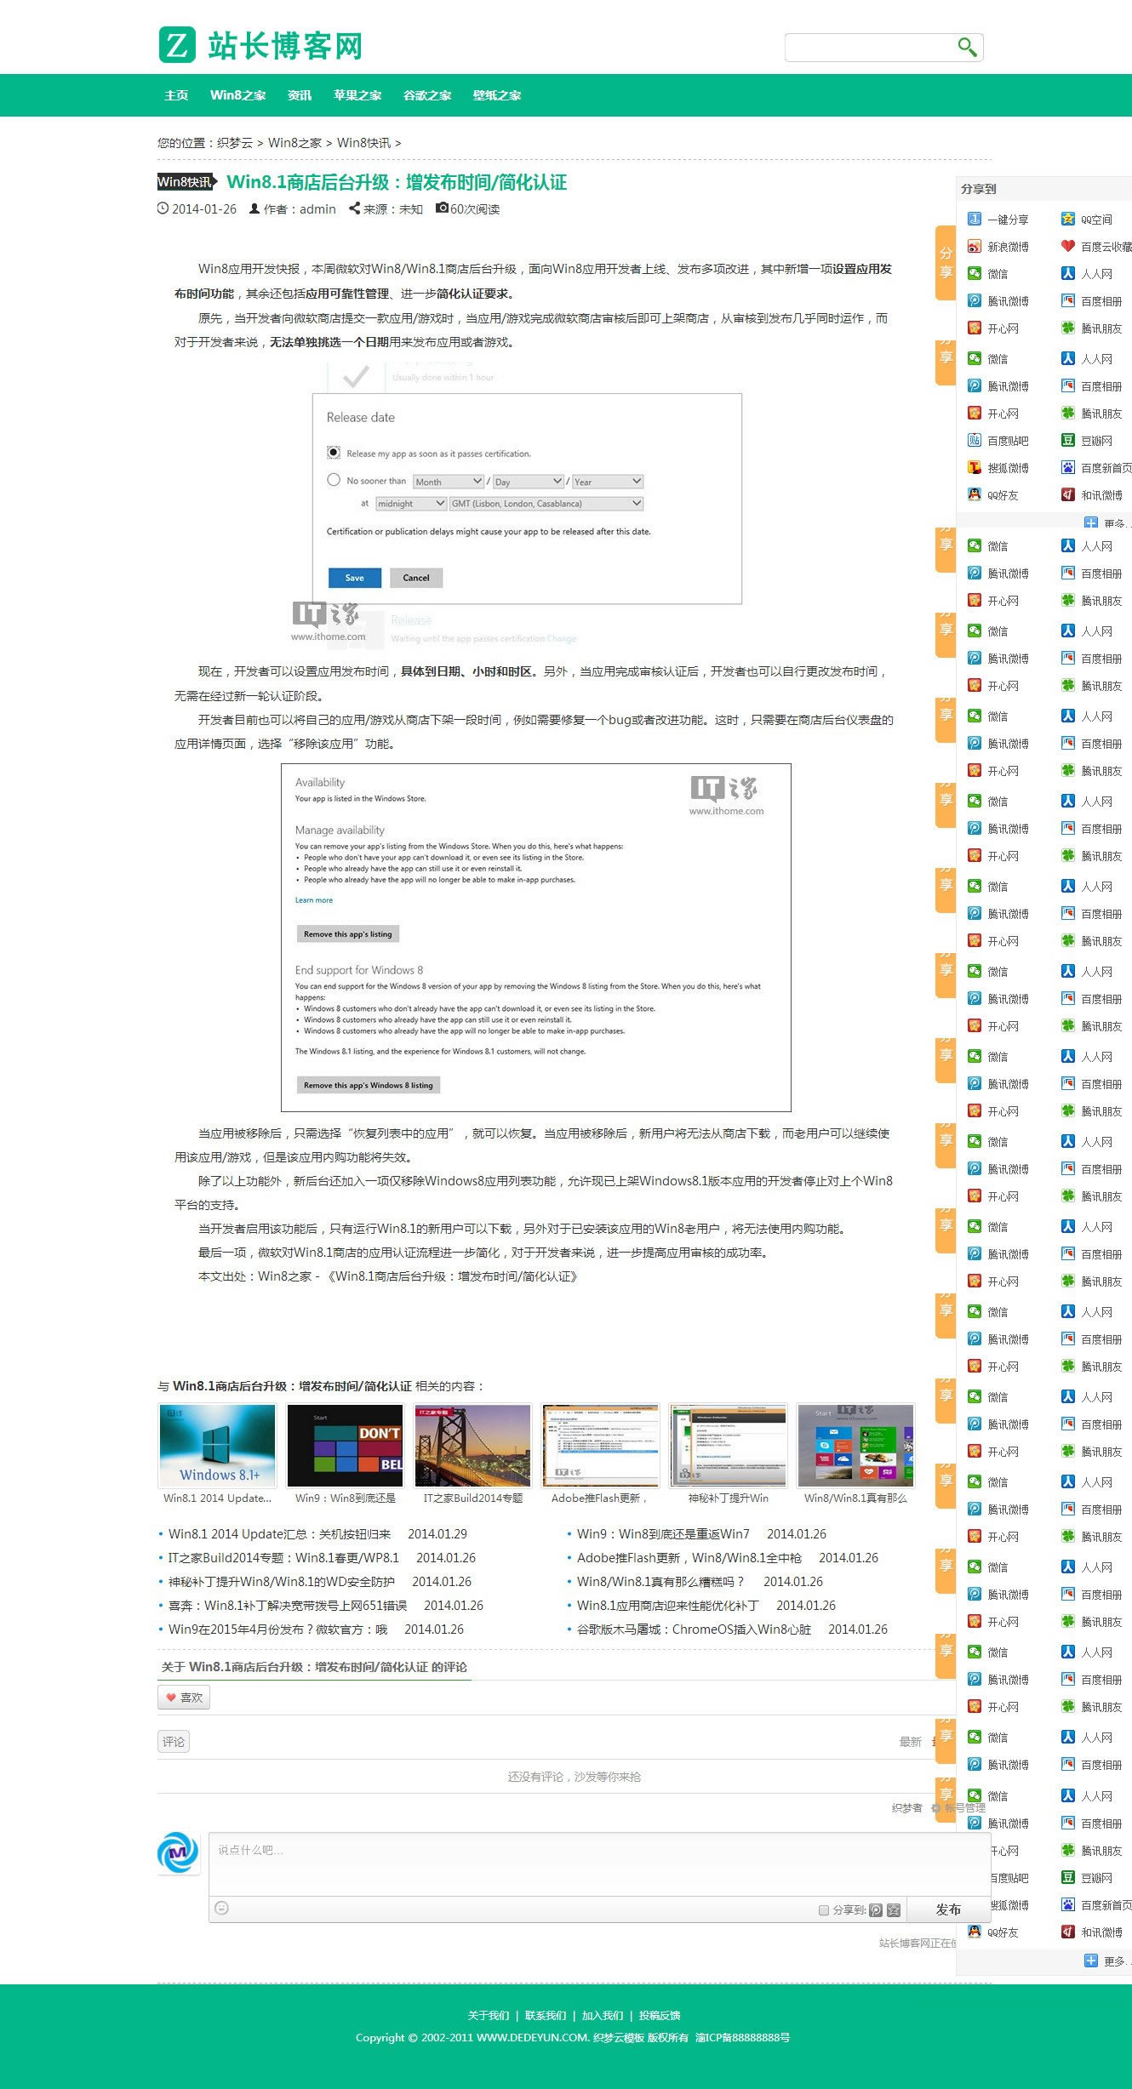Open Win8之家 in the green navigation bar
The image size is (1132, 2089).
[x=238, y=95]
